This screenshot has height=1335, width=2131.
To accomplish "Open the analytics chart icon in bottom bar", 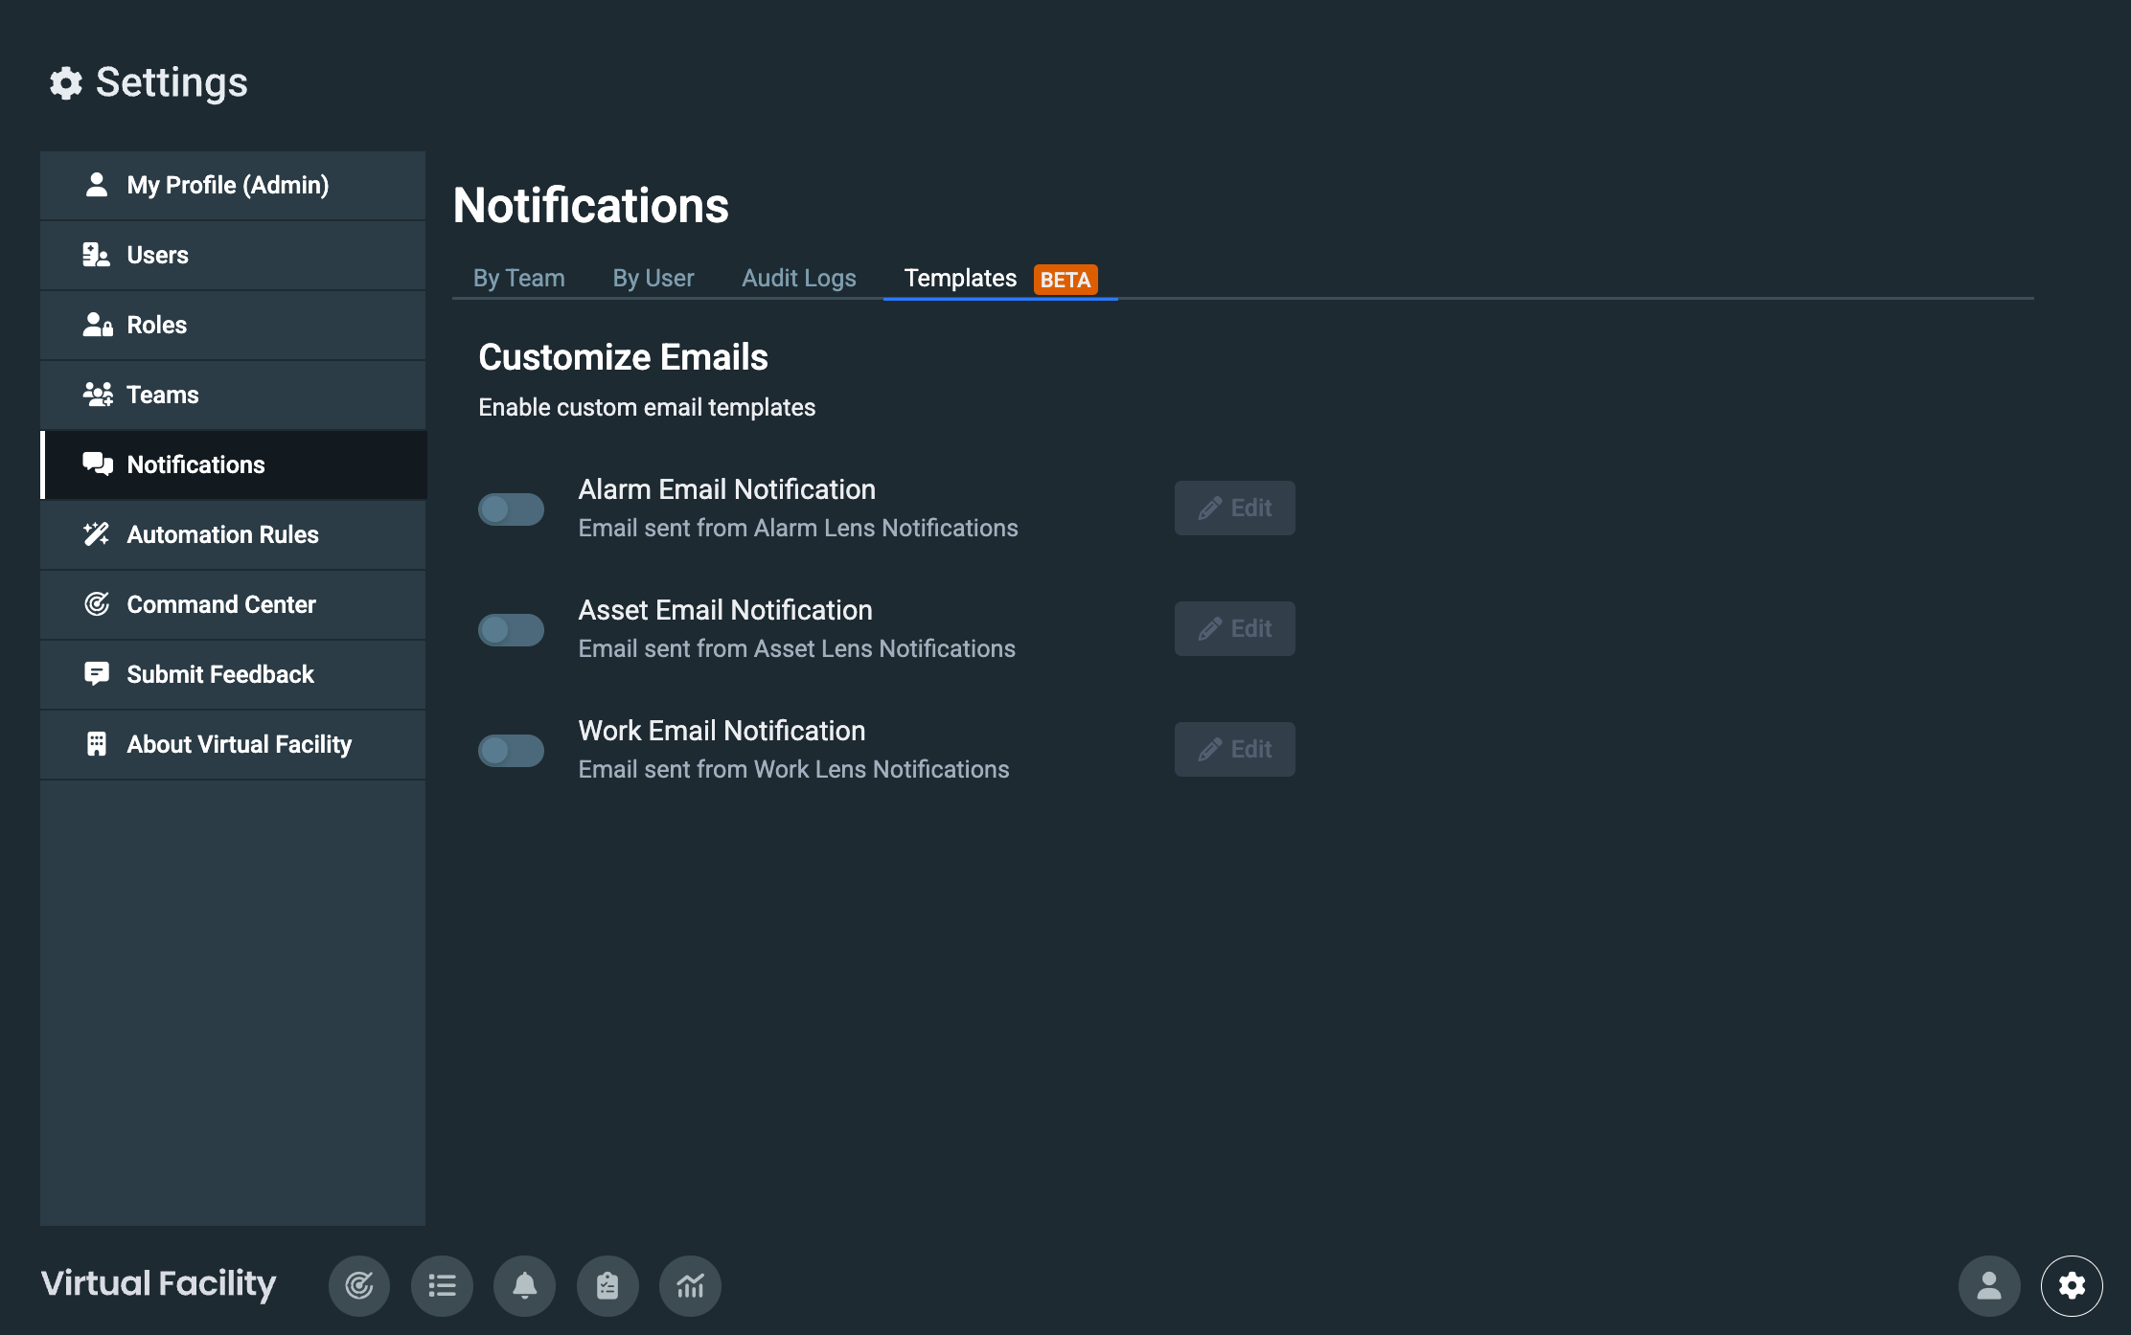I will (690, 1285).
